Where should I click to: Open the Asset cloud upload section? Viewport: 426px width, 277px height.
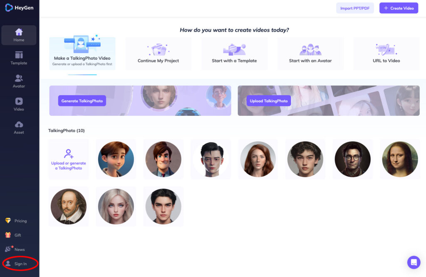tap(19, 127)
